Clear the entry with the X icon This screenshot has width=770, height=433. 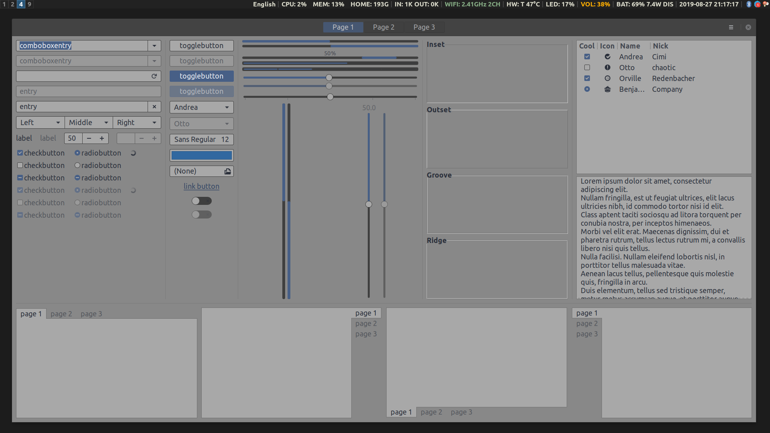tap(154, 107)
